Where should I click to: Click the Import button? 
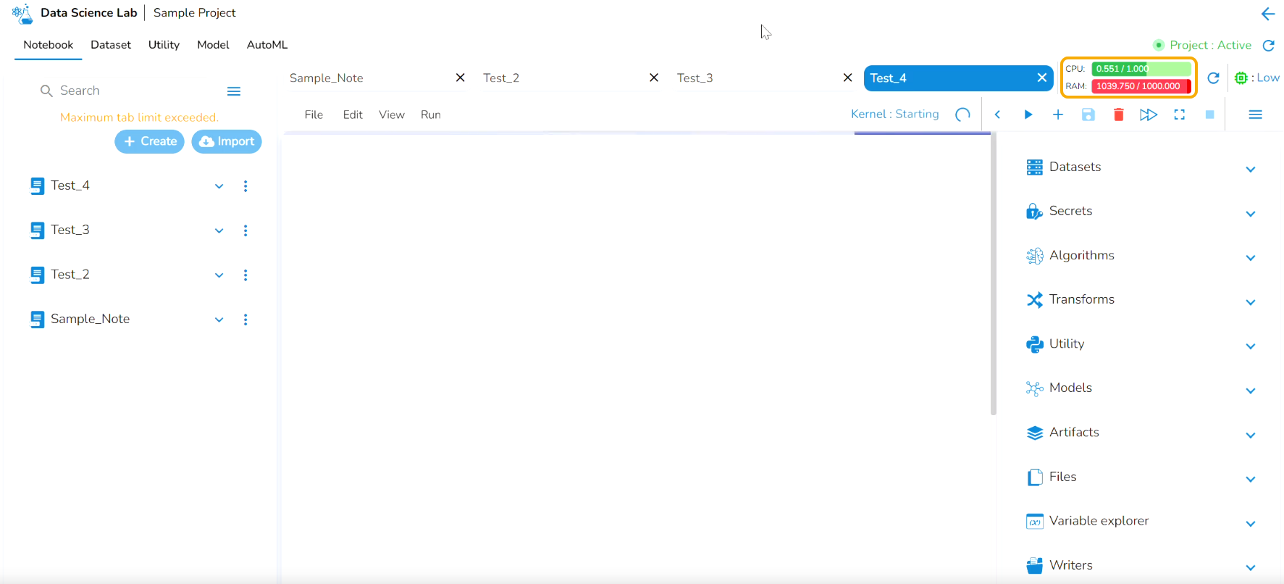(x=227, y=141)
